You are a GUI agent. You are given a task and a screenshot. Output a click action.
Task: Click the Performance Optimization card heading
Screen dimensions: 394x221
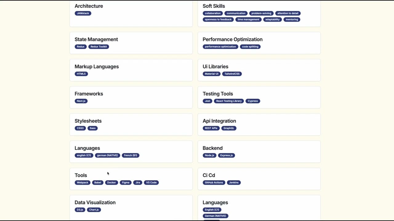(x=232, y=39)
